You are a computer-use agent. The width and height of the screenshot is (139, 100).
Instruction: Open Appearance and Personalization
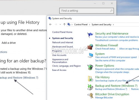click(60, 61)
